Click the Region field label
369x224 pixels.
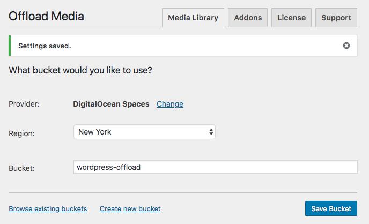click(21, 133)
